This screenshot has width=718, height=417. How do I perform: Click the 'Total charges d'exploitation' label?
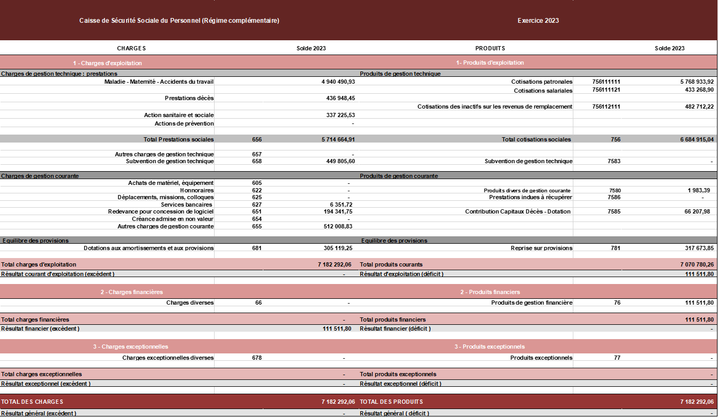39,264
